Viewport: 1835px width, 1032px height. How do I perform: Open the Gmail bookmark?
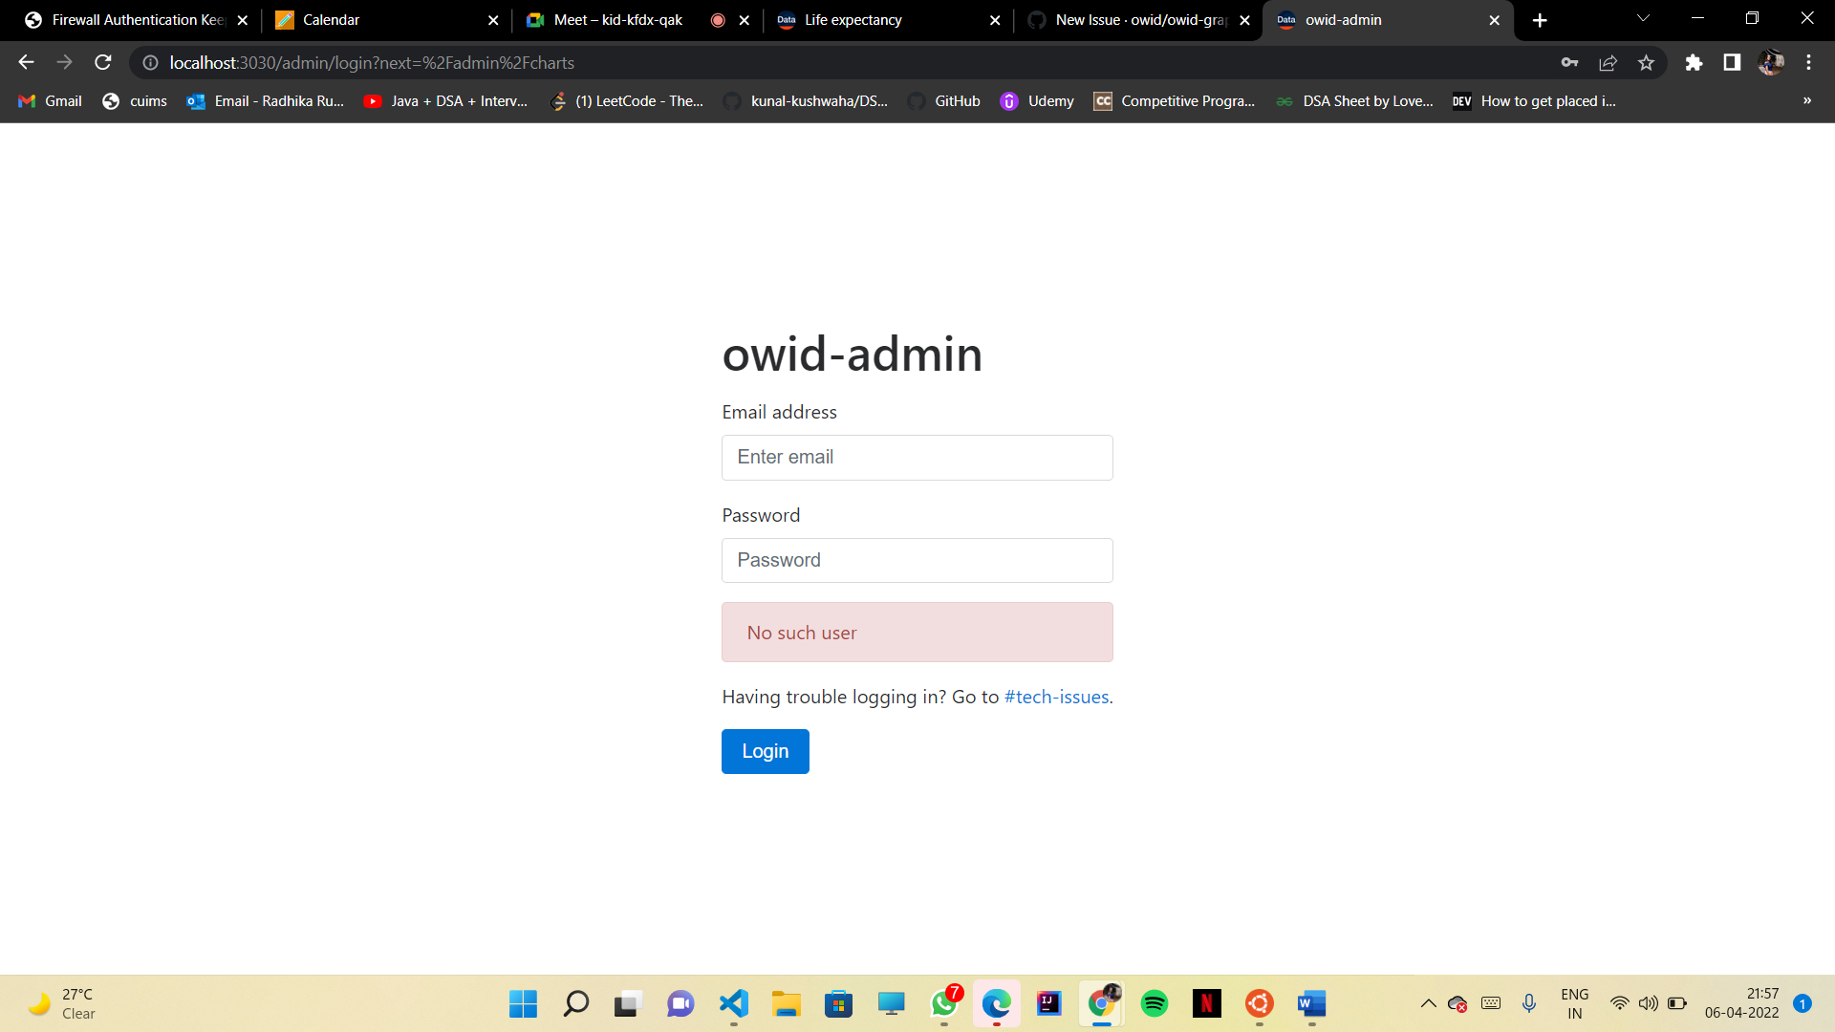pos(49,101)
